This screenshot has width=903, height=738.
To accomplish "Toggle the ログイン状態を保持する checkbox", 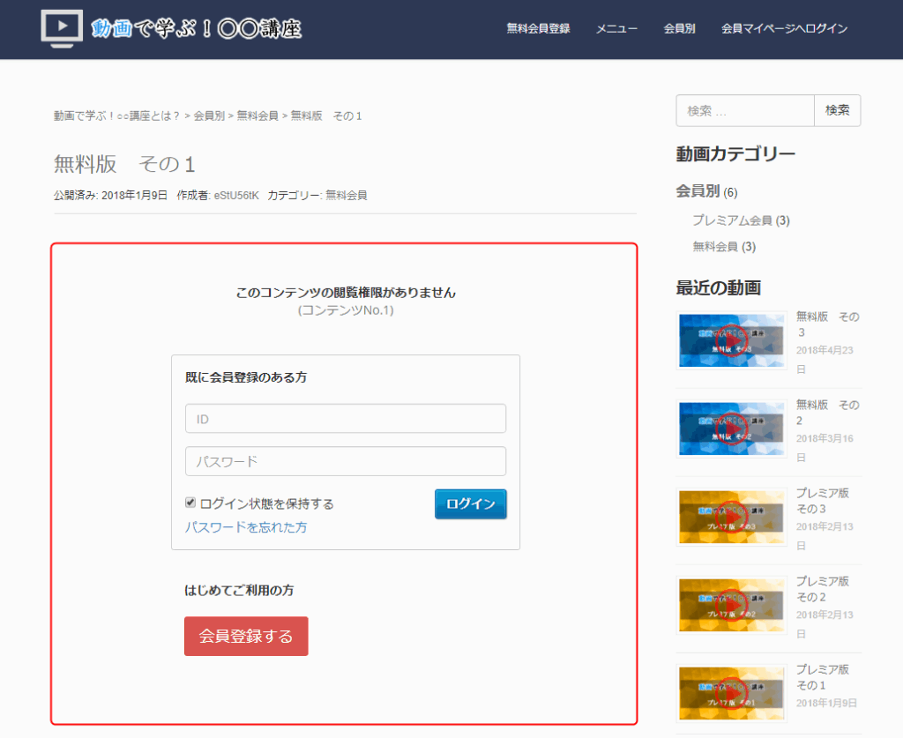I will point(190,503).
